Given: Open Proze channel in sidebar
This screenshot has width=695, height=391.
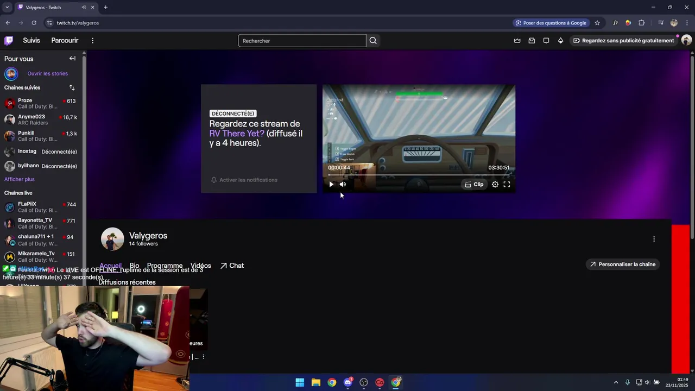Looking at the screenshot, I should (x=41, y=103).
